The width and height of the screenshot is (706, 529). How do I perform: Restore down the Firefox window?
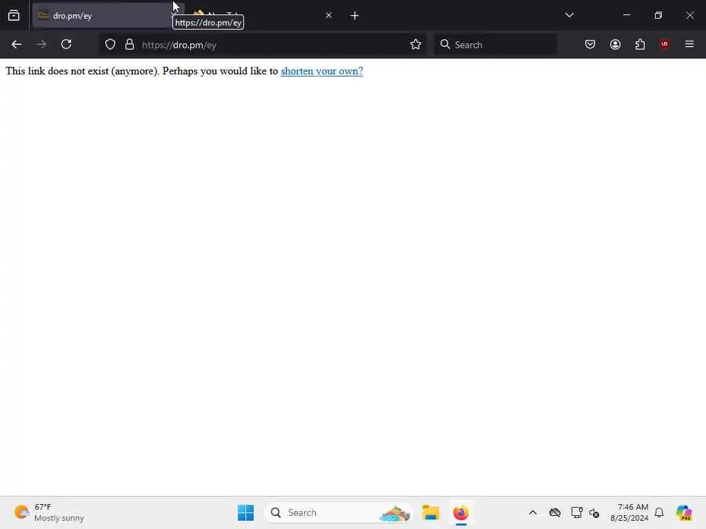click(658, 15)
